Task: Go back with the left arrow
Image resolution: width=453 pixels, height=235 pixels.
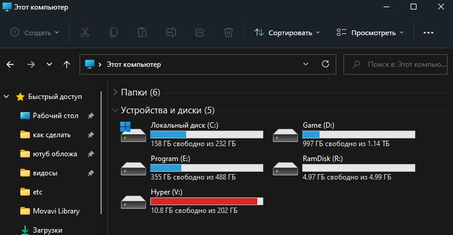Action: 10,64
